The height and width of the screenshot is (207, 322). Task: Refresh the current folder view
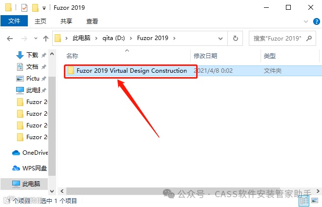tap(235, 38)
